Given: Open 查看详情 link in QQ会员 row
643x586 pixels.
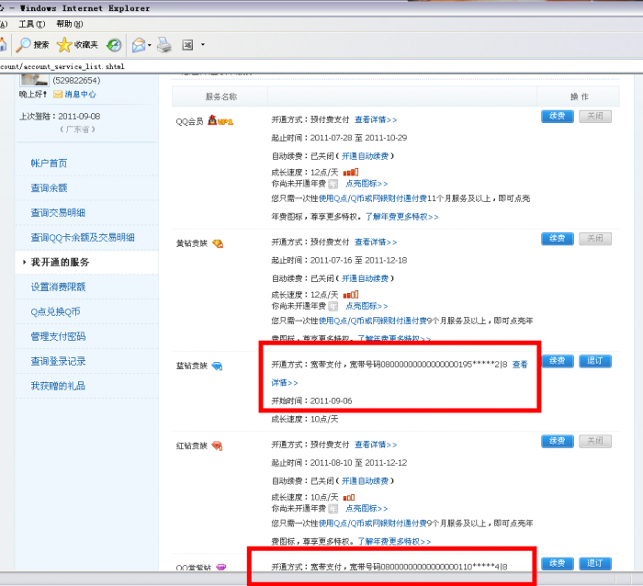Looking at the screenshot, I should [x=376, y=119].
